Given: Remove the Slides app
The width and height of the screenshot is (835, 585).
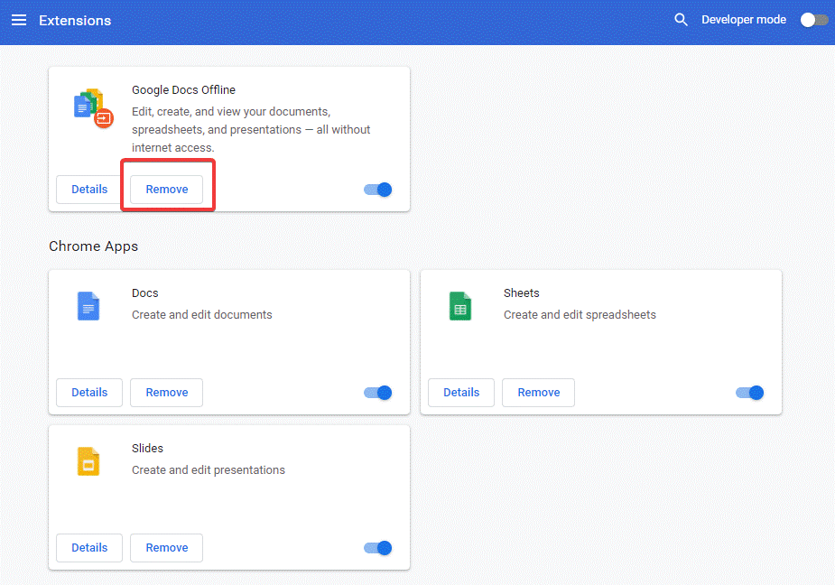Looking at the screenshot, I should coord(167,548).
